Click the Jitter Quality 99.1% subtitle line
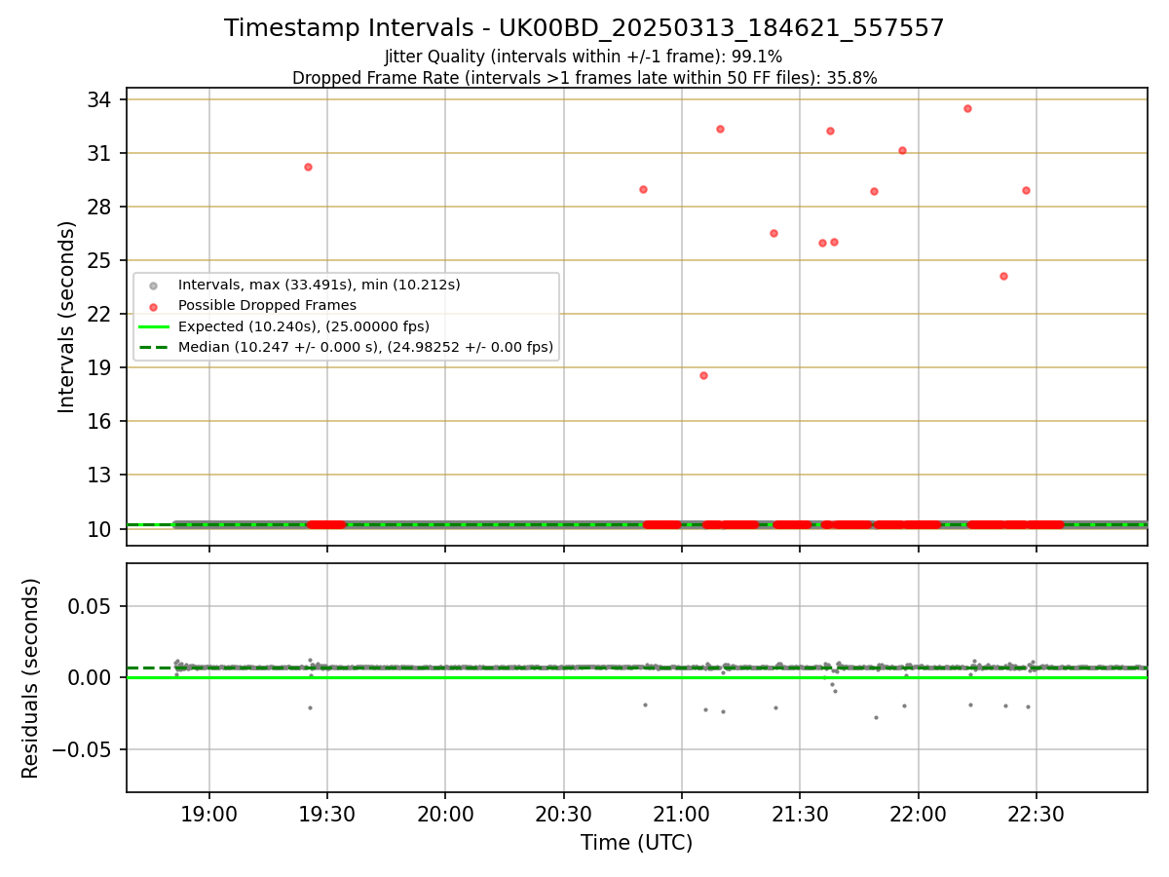Viewport: 1169px width, 877px height. pyautogui.click(x=584, y=57)
